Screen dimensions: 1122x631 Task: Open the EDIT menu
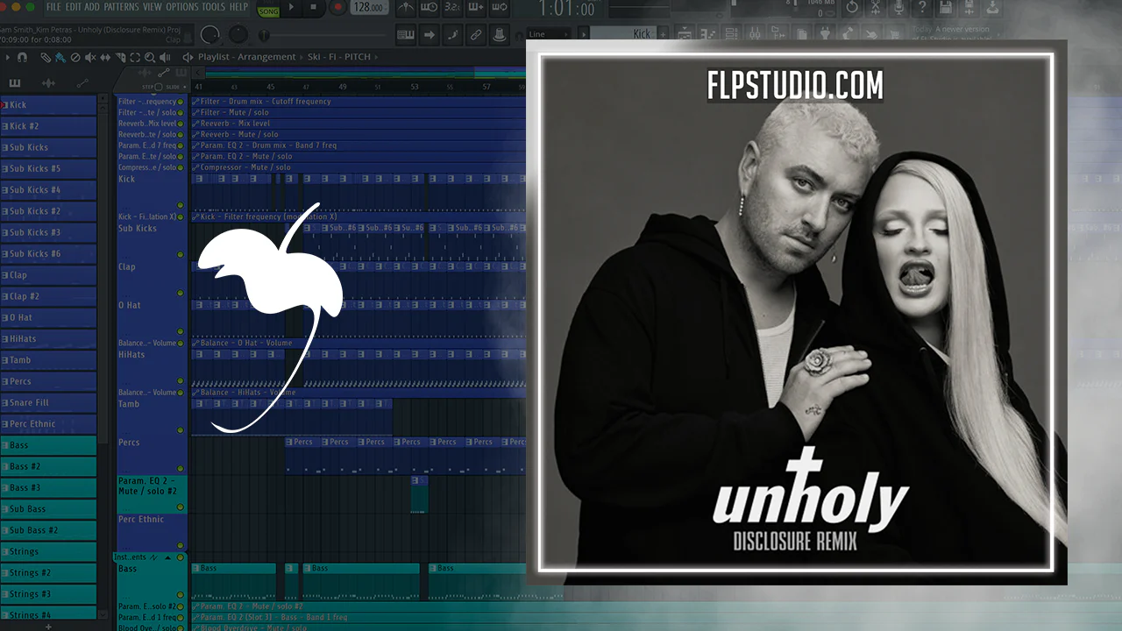pos(73,7)
